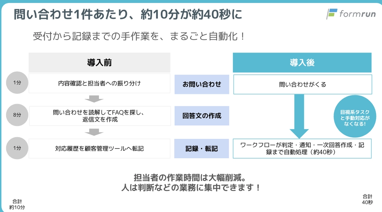Click the お問い合わせ label box

click(x=202, y=84)
